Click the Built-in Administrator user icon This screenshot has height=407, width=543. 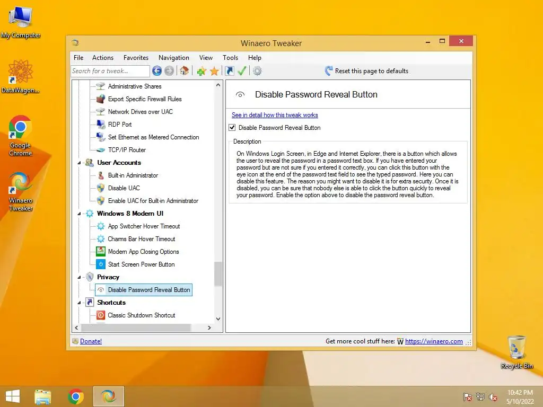tap(101, 175)
